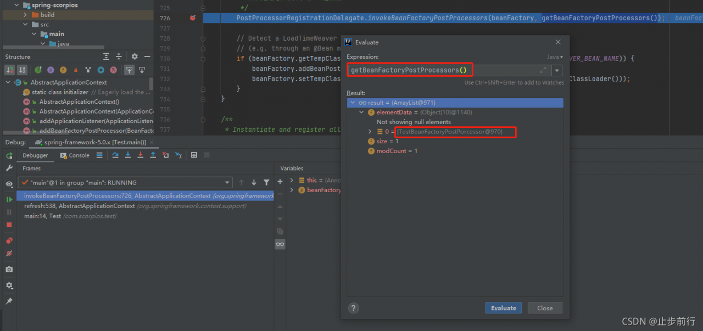Click red Stop debugging icon
Screen dimensions: 703x331
click(9, 225)
